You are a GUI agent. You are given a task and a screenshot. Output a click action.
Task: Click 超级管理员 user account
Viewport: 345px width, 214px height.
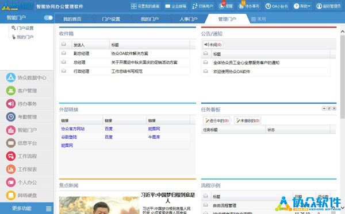pos(328,6)
